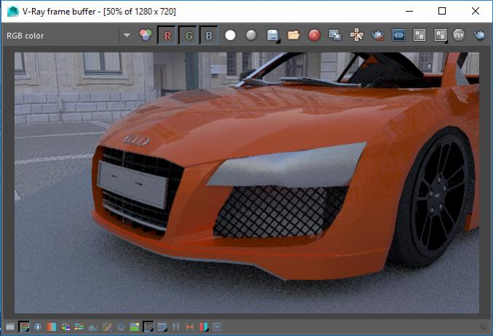Render last using rightmost teapot icon
493x336 pixels.
click(480, 35)
